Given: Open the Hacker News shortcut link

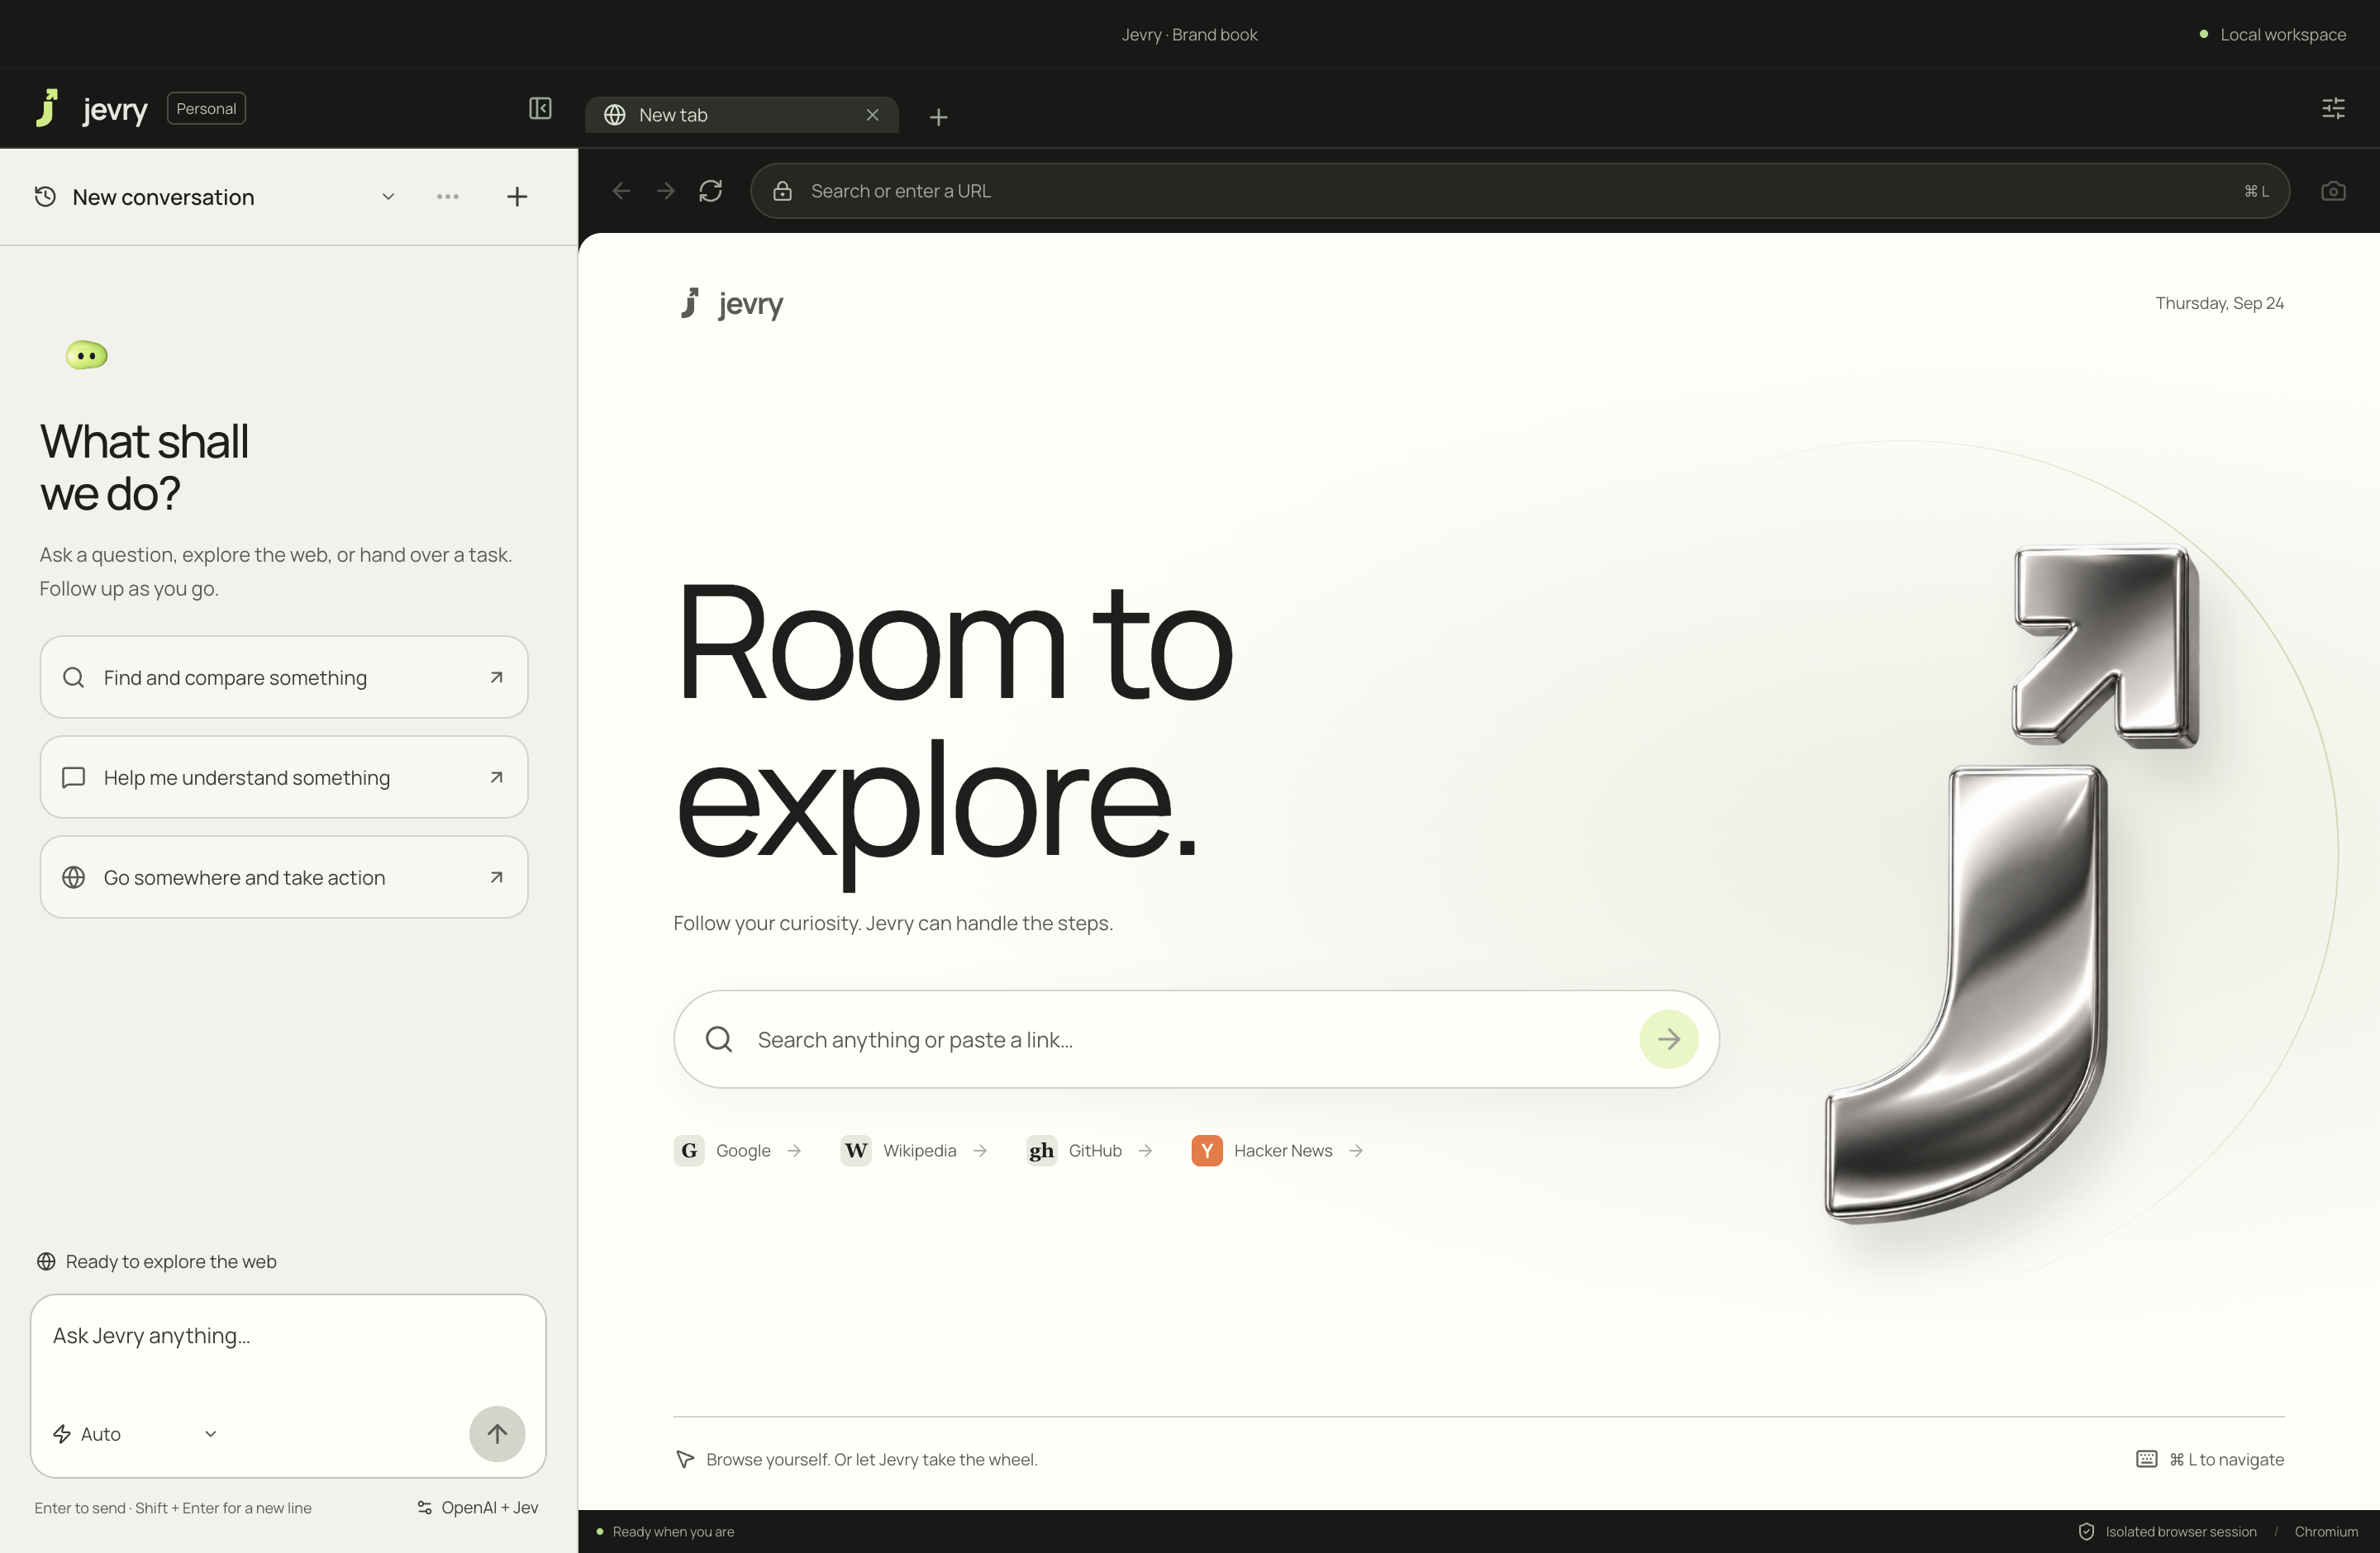Looking at the screenshot, I should click(x=1278, y=1150).
